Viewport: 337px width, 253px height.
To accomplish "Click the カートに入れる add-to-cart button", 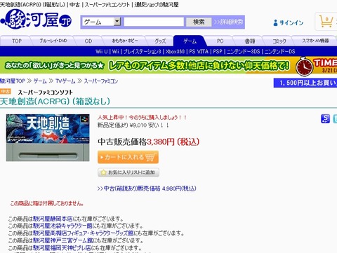I will click(128, 157).
